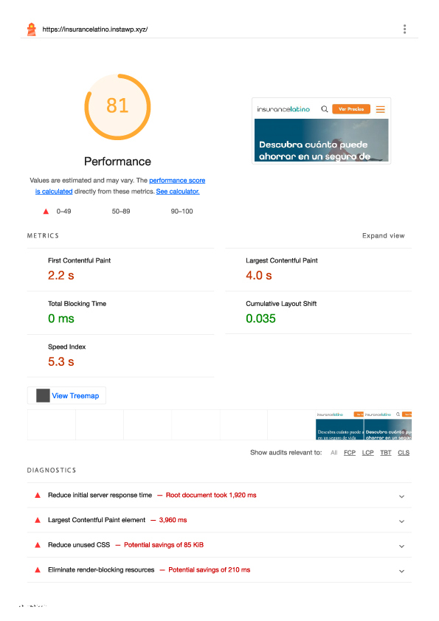Open the performance score link
The height and width of the screenshot is (621, 439).
click(177, 180)
